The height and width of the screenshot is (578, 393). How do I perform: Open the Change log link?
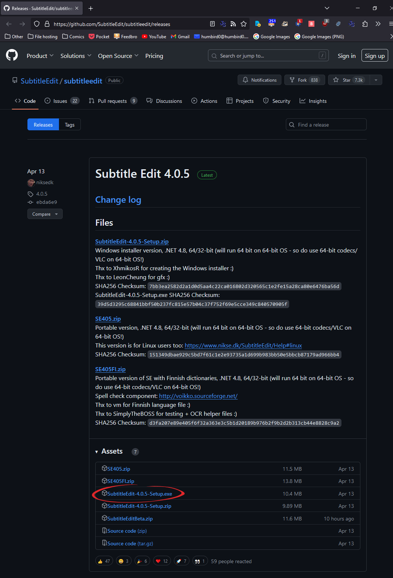118,200
